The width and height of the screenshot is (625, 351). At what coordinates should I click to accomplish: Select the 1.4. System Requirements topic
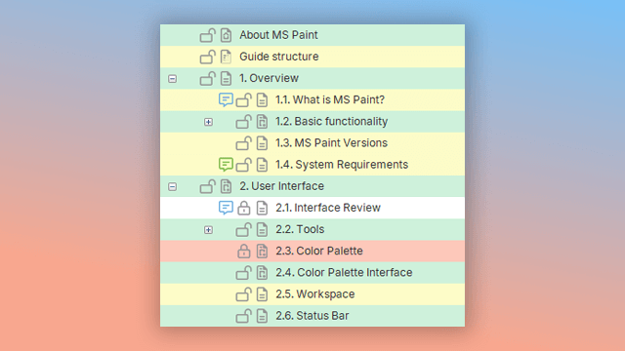point(342,165)
